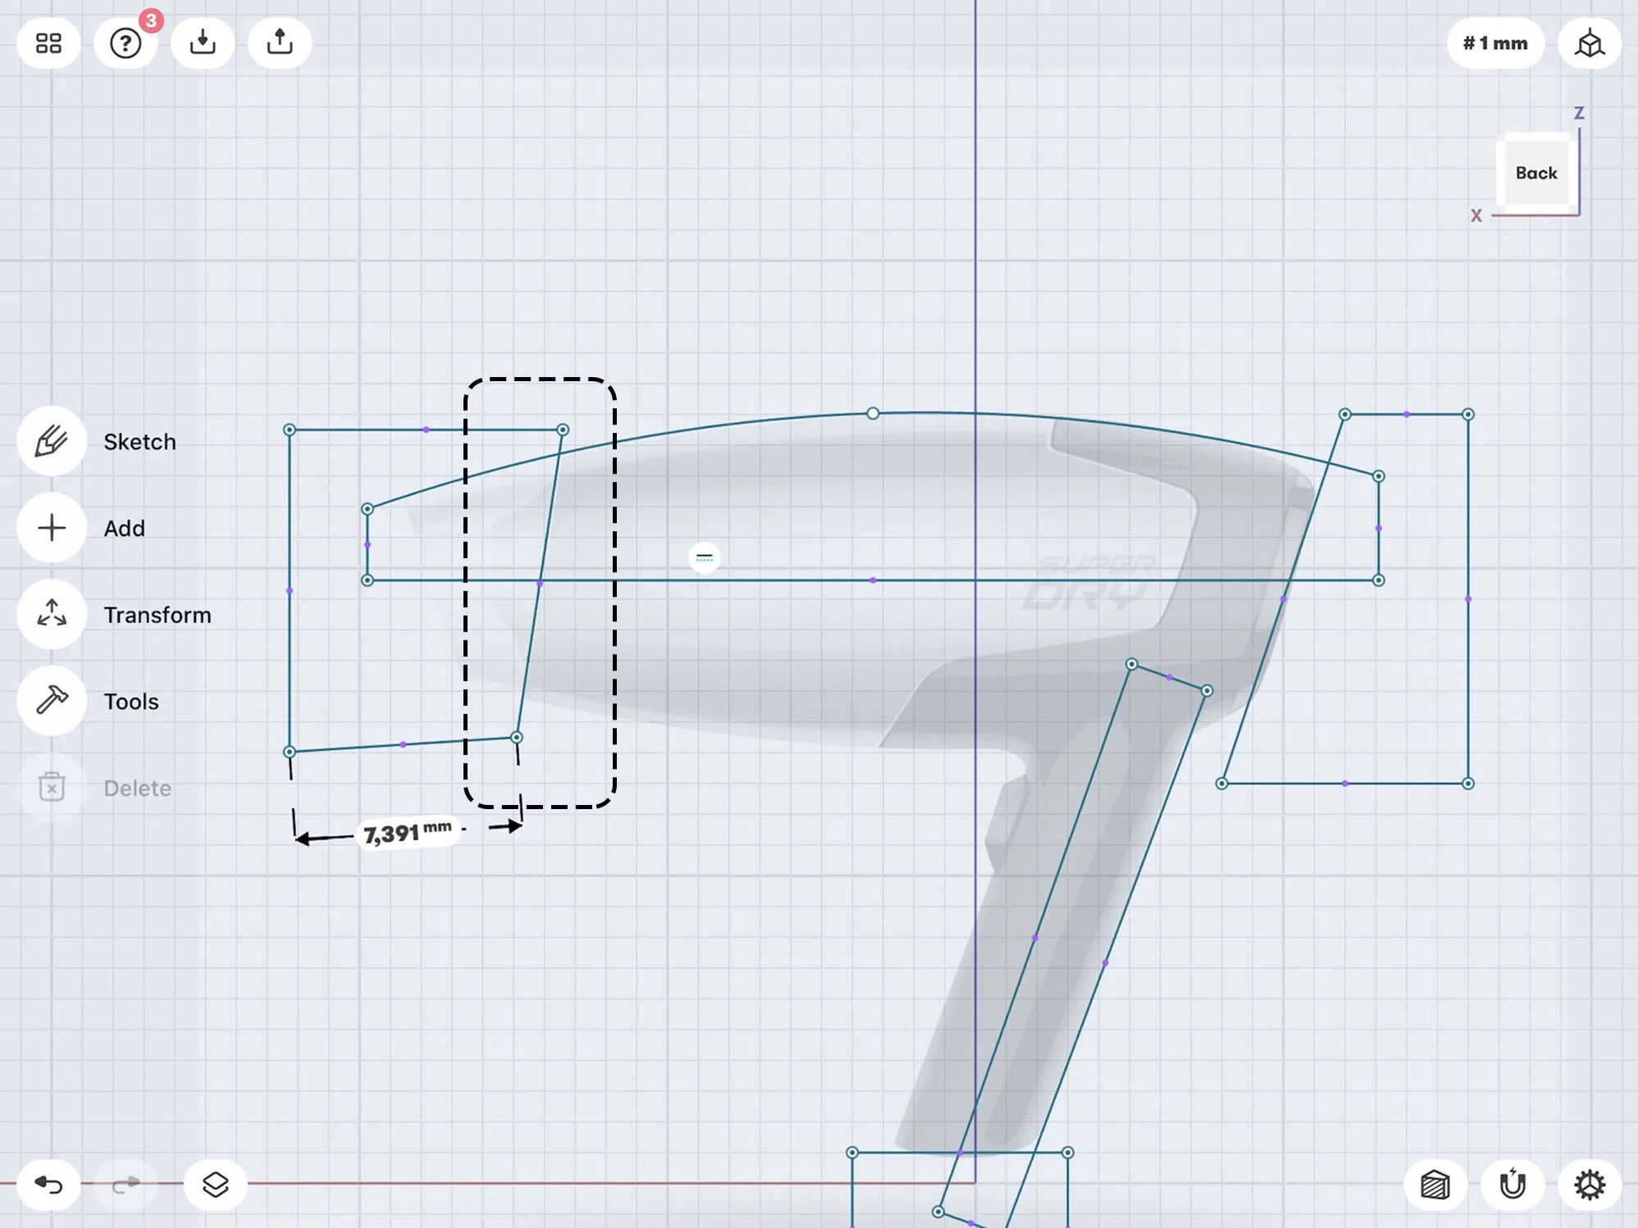Image resolution: width=1638 pixels, height=1228 pixels.
Task: Open the 1 mm grid size setting
Action: (x=1495, y=43)
